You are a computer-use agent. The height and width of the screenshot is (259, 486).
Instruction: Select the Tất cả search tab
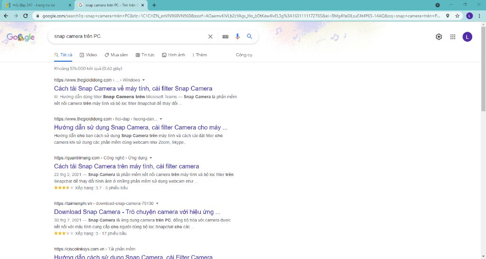coord(63,55)
